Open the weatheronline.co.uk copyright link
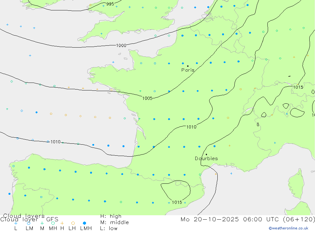Screen dimensions: 315x231 [x=289, y=228]
